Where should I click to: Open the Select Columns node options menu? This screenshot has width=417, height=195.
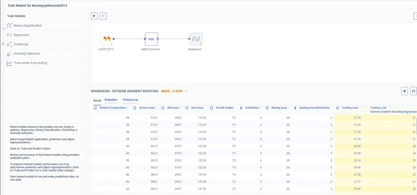tap(156, 44)
